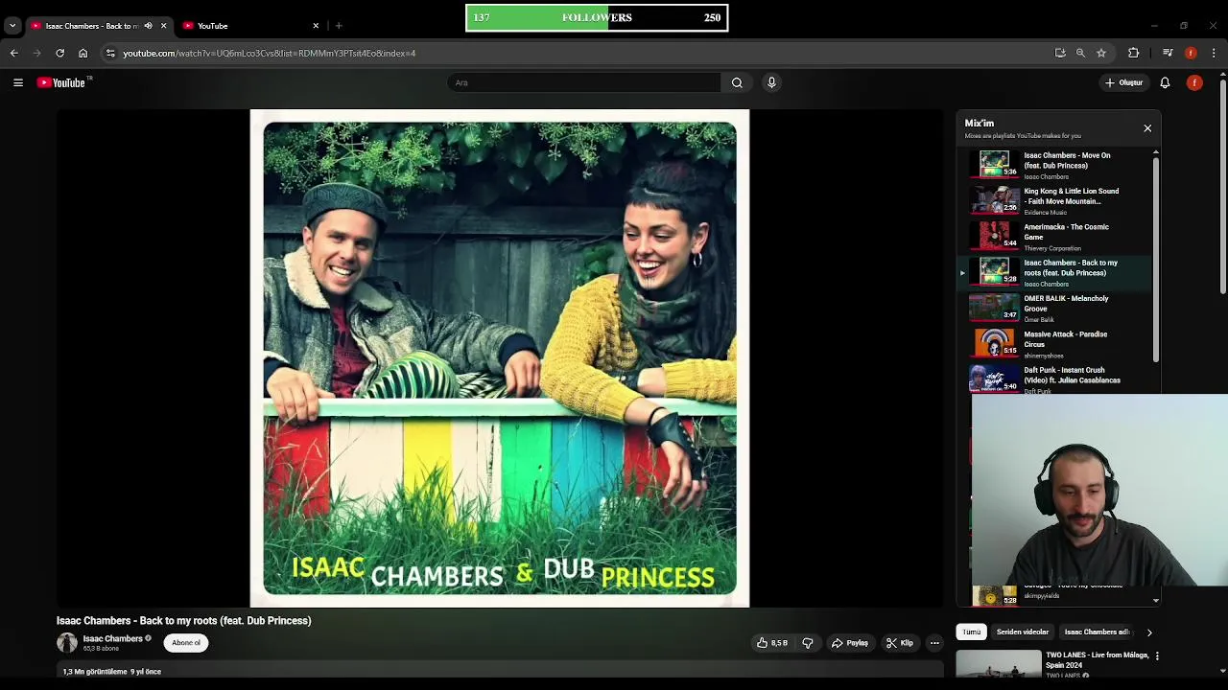Play Daft Punk - Instant Crush
Viewport: 1228px width, 690px height.
click(x=1055, y=379)
